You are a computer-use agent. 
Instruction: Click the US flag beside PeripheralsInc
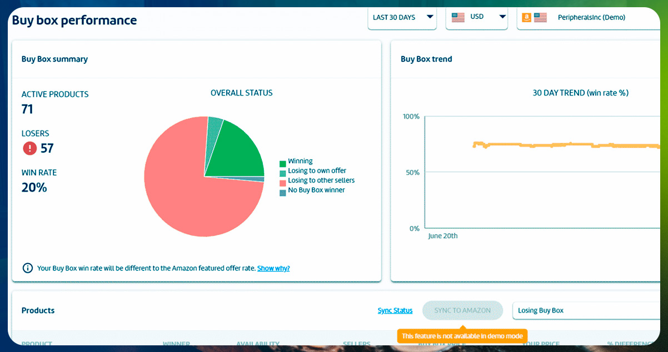540,17
